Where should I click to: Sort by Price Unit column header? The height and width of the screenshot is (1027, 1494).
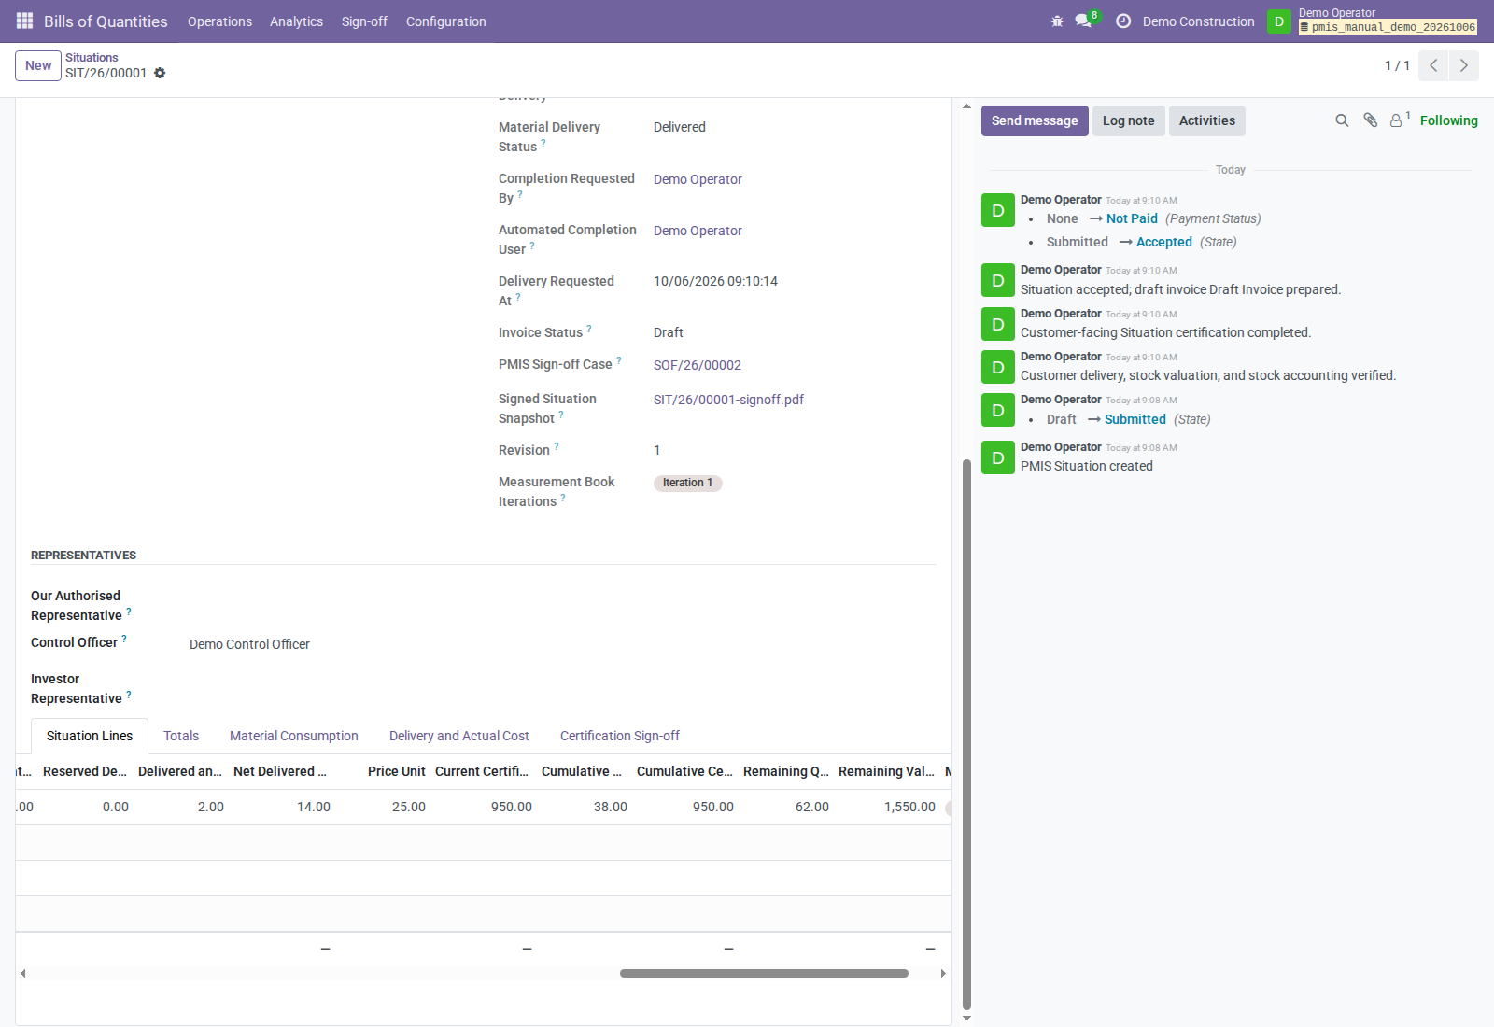[397, 771]
